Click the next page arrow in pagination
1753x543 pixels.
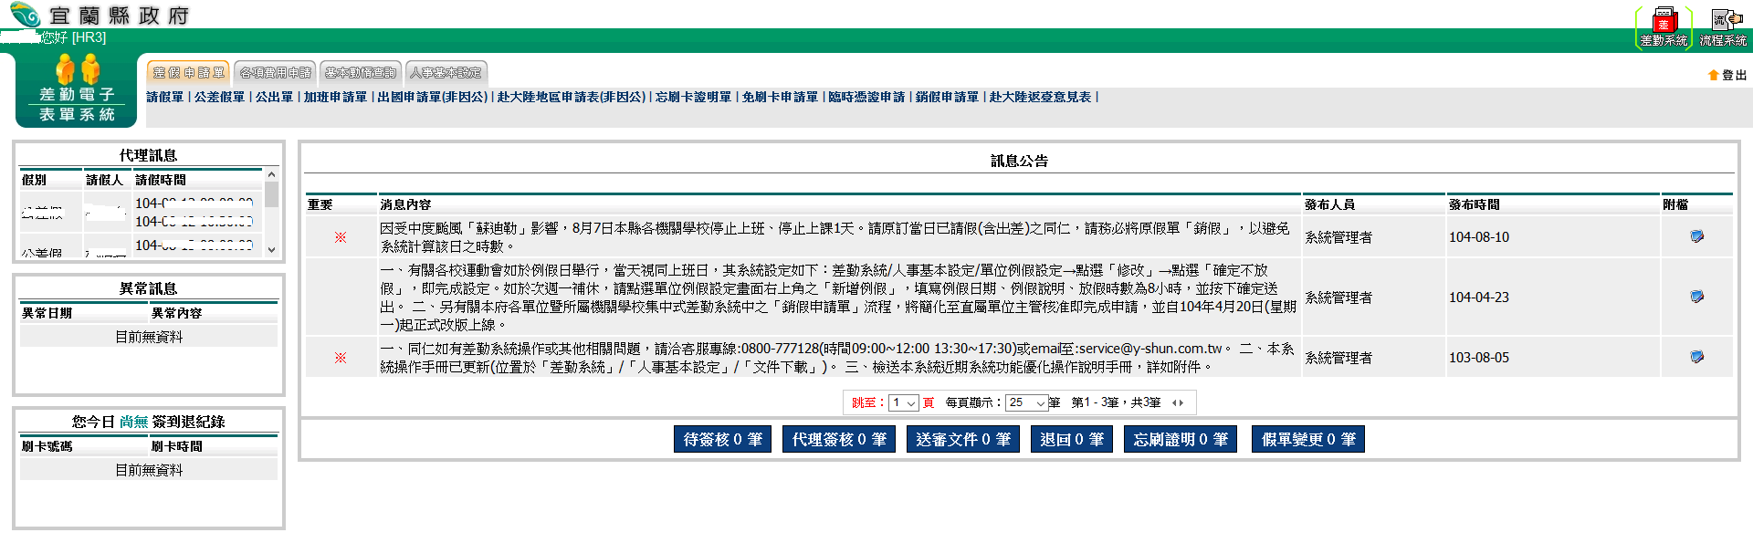[x=1181, y=403]
